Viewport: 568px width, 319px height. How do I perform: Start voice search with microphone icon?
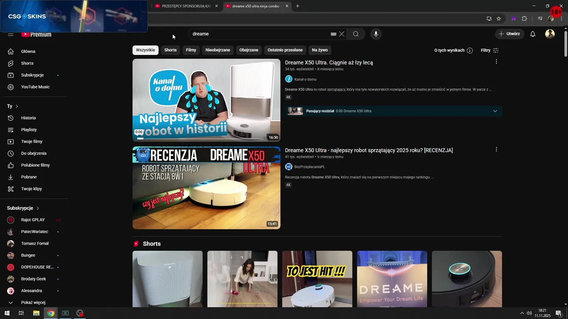coord(376,34)
